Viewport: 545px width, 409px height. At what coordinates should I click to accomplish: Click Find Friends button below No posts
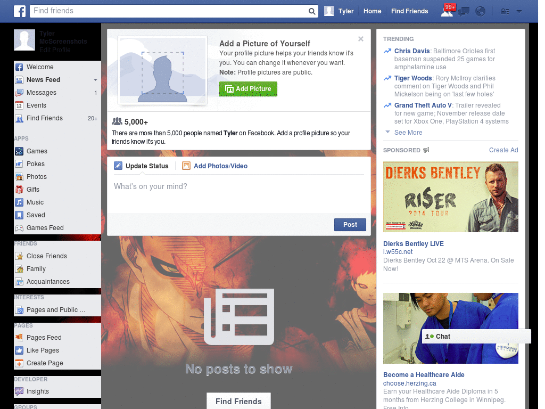click(238, 401)
